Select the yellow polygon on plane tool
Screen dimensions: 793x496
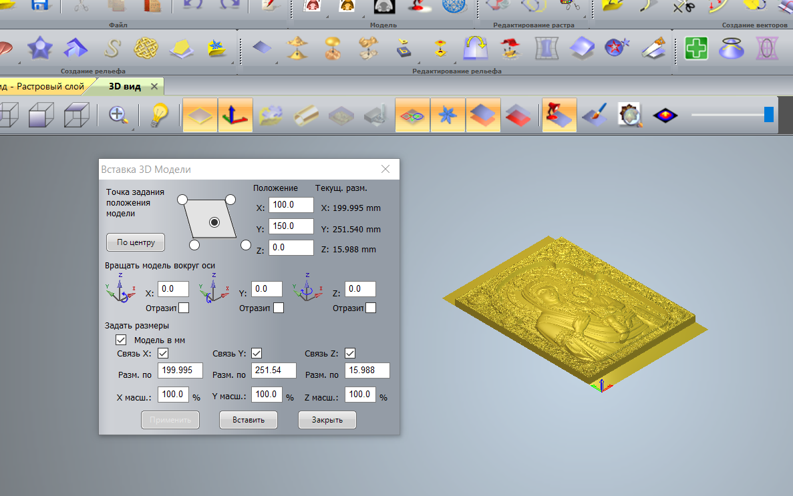point(182,49)
